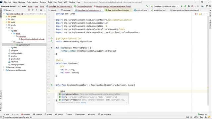Screen dimensions: 212x119
Task: Open the Refactor menu
Action: coord(43,2)
